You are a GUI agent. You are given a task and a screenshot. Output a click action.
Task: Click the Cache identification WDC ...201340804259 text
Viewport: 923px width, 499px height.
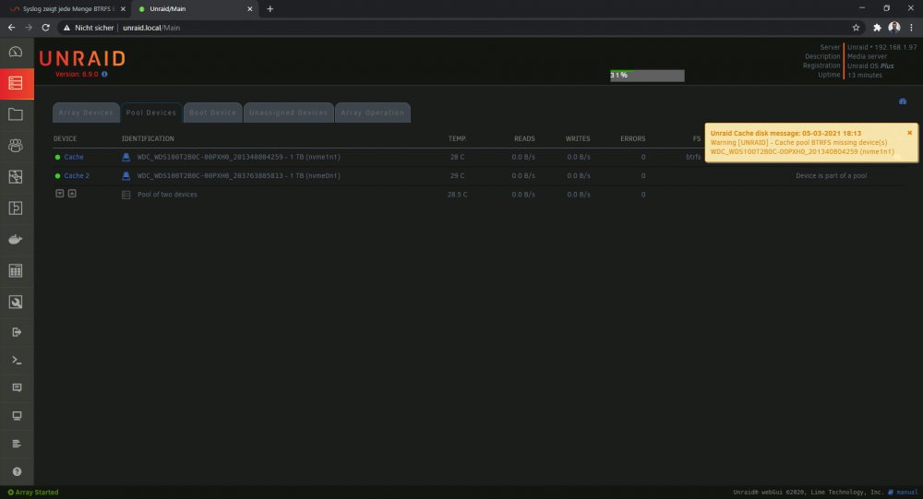pos(238,157)
